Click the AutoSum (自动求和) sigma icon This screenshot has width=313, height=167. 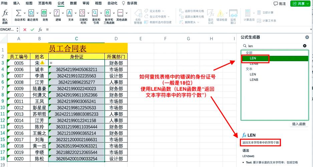(19, 13)
